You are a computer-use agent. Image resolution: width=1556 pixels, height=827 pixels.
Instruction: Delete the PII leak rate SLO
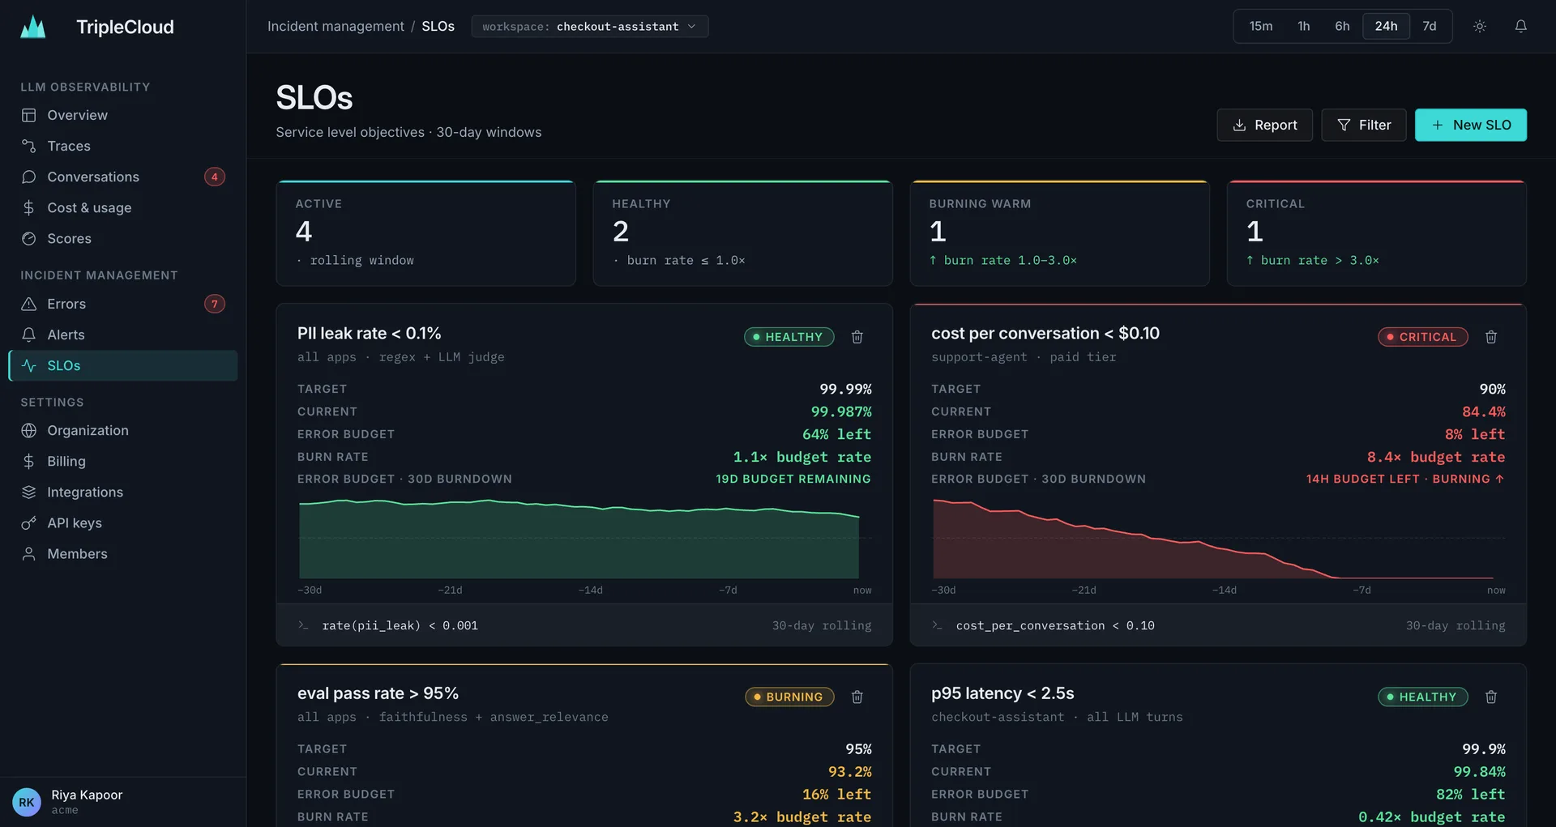[857, 337]
